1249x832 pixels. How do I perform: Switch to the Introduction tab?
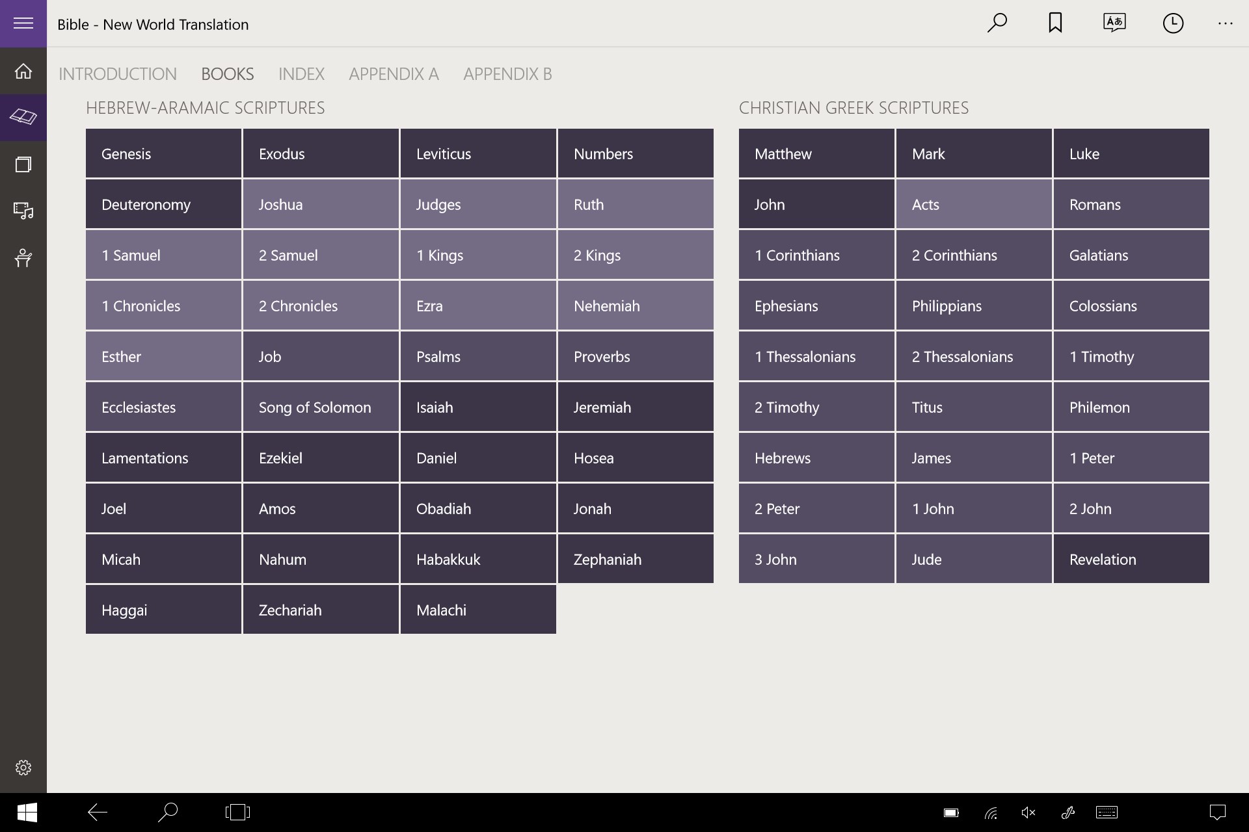coord(118,74)
